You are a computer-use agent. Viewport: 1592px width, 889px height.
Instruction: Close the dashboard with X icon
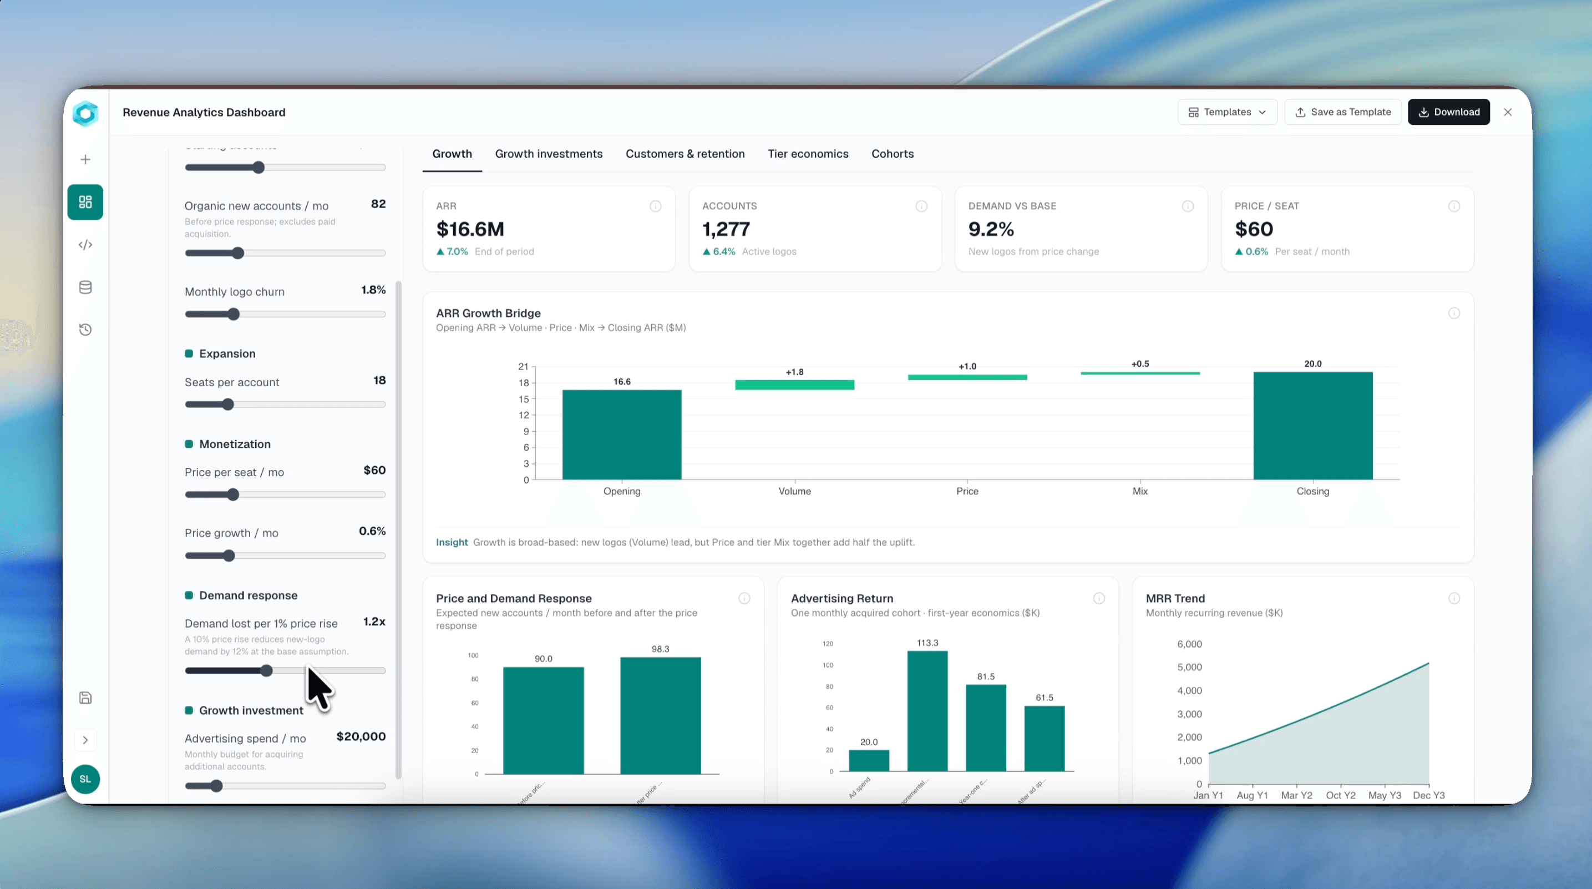pyautogui.click(x=1508, y=112)
